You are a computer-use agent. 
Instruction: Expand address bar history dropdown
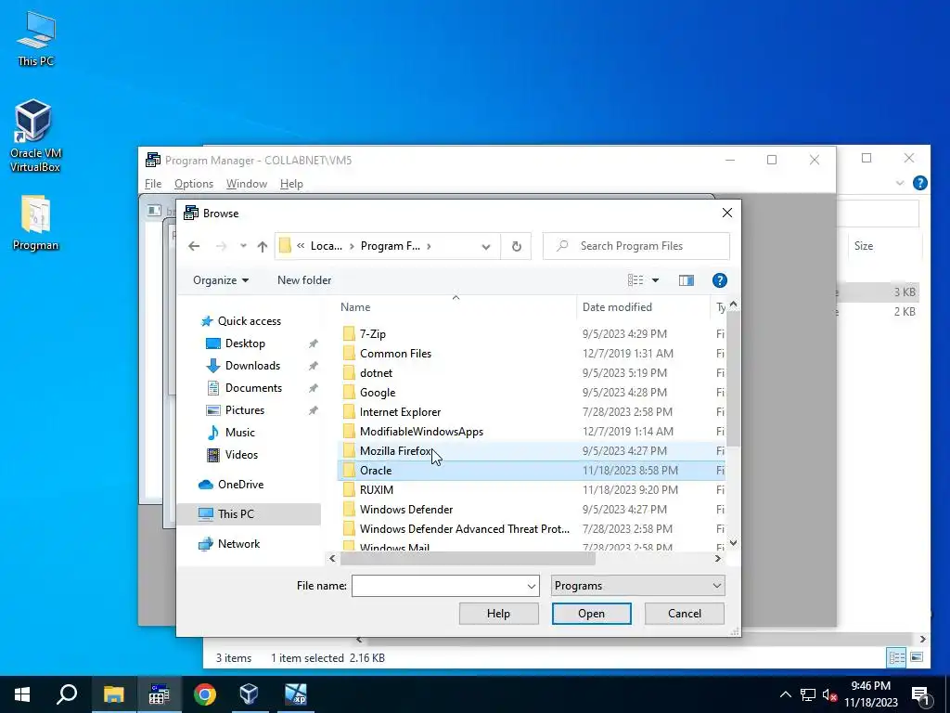[486, 246]
